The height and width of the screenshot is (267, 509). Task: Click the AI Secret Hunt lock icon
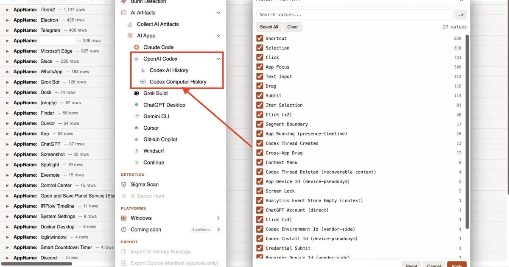pos(124,196)
